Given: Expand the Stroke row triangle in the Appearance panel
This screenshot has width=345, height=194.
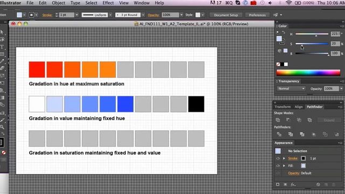Looking at the screenshot, I should point(284,158).
